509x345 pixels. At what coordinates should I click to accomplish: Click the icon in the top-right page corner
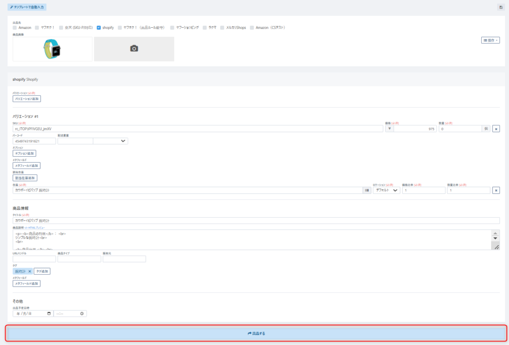coord(501,7)
